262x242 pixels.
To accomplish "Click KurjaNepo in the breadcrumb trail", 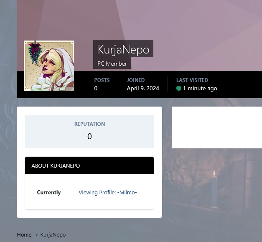I will tap(53, 235).
